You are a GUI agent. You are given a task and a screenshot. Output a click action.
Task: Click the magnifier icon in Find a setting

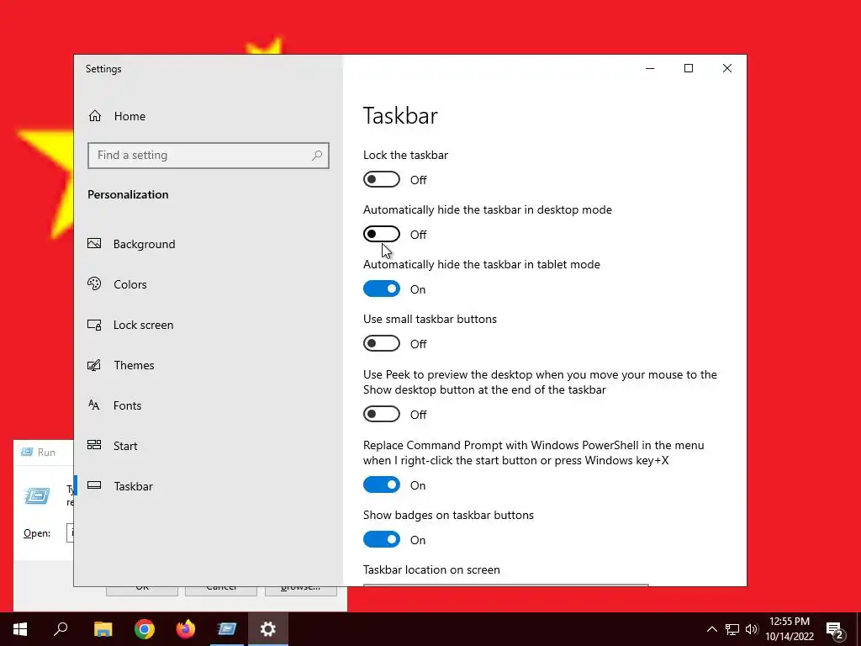coord(317,156)
